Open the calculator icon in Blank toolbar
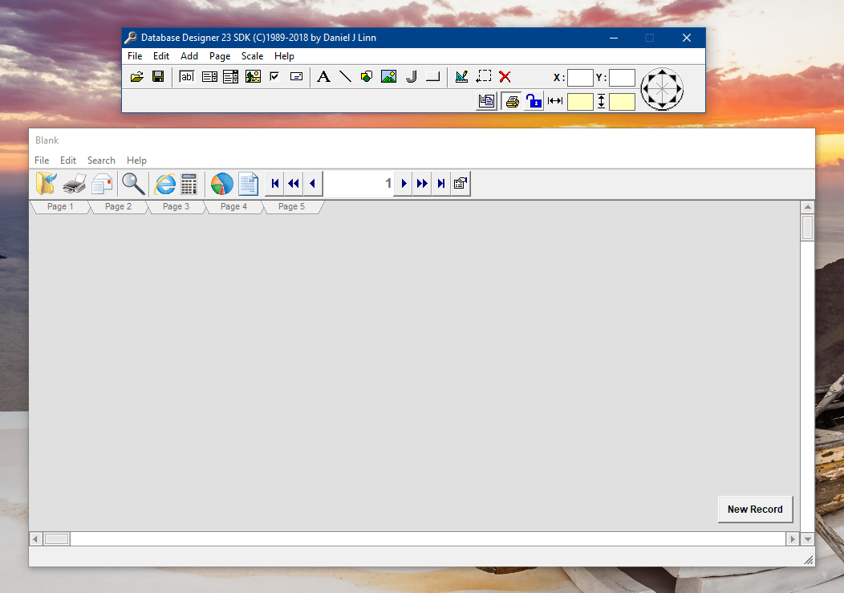This screenshot has width=844, height=593. [189, 184]
